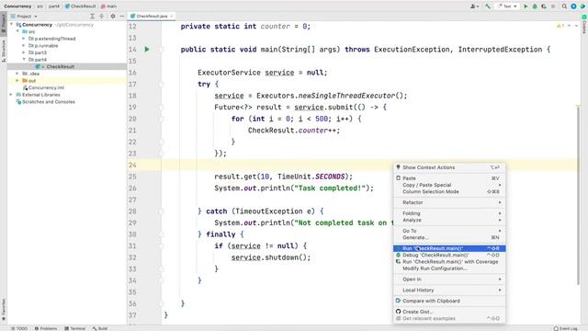This screenshot has height=331, width=588.
Task: Open Folding submenu
Action: click(449, 213)
